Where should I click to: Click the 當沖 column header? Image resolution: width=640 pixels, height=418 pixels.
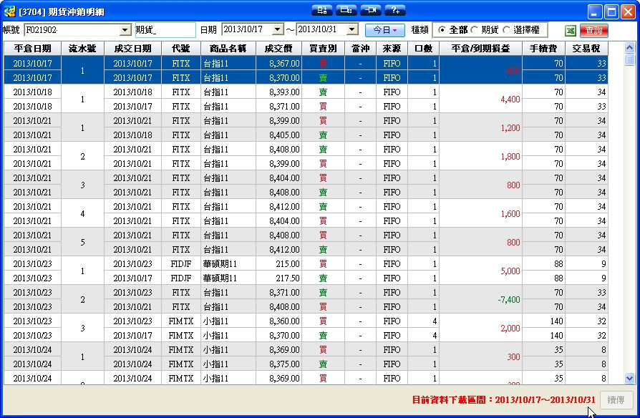click(x=360, y=49)
